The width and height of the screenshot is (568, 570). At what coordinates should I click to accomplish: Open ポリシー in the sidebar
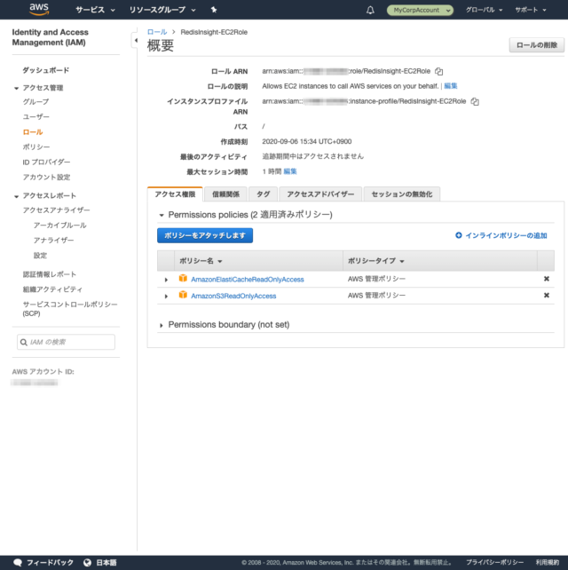click(x=36, y=146)
